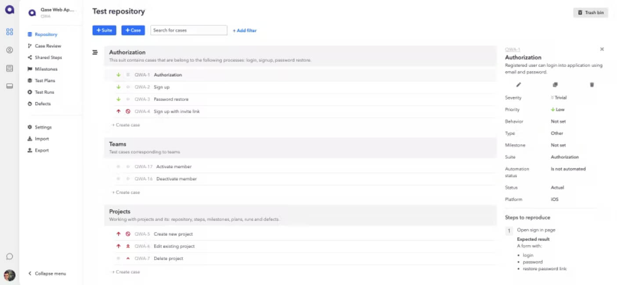Image resolution: width=617 pixels, height=285 pixels.
Task: Open Test Runs in the sidebar
Action: 41,92
